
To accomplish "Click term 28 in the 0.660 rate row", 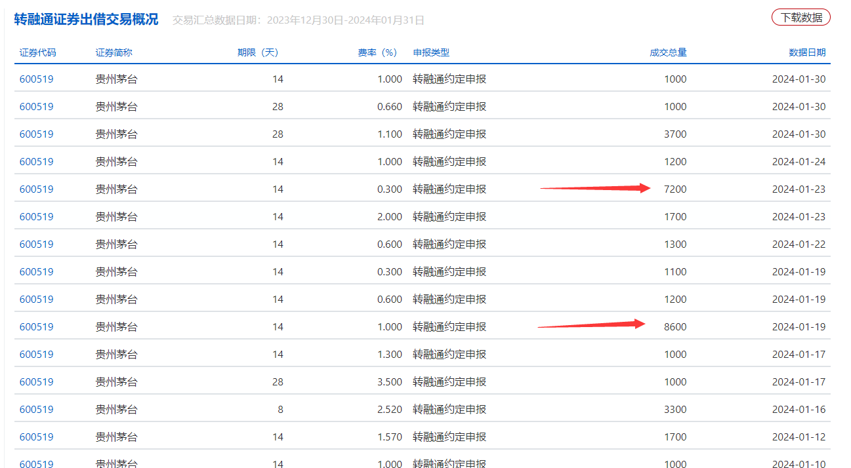I will pyautogui.click(x=278, y=107).
